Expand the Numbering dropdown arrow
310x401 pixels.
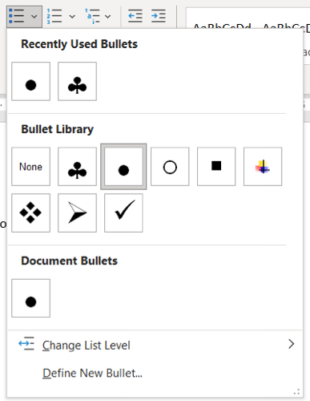click(x=72, y=17)
